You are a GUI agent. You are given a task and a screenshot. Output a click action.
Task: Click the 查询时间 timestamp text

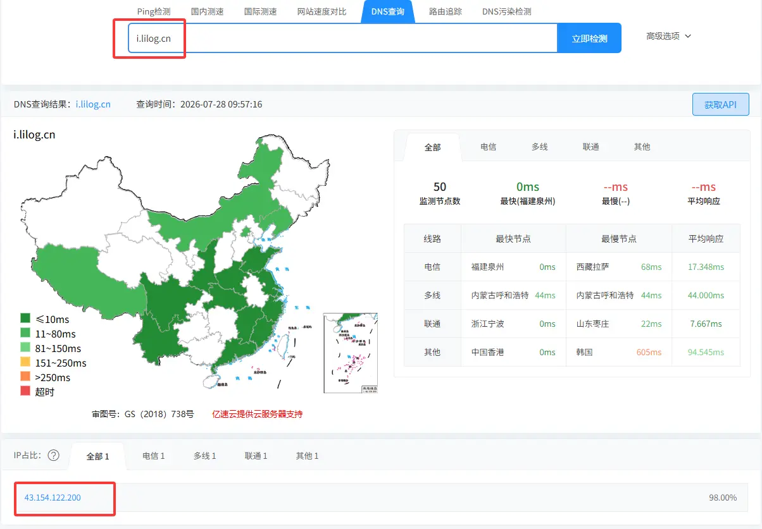(x=199, y=104)
